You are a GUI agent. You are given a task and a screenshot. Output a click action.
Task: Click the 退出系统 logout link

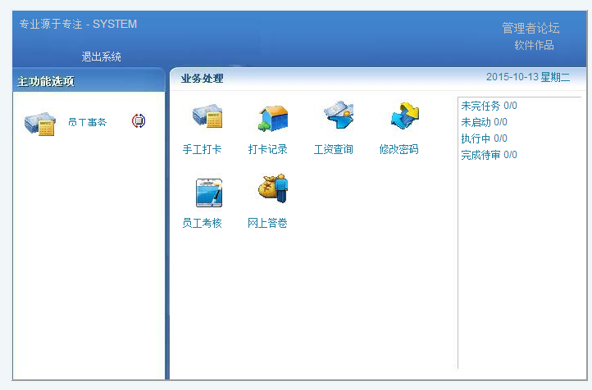tap(101, 57)
